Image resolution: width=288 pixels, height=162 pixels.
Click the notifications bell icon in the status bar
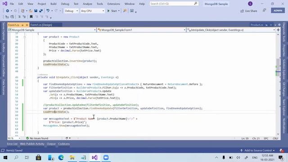(x=281, y=150)
